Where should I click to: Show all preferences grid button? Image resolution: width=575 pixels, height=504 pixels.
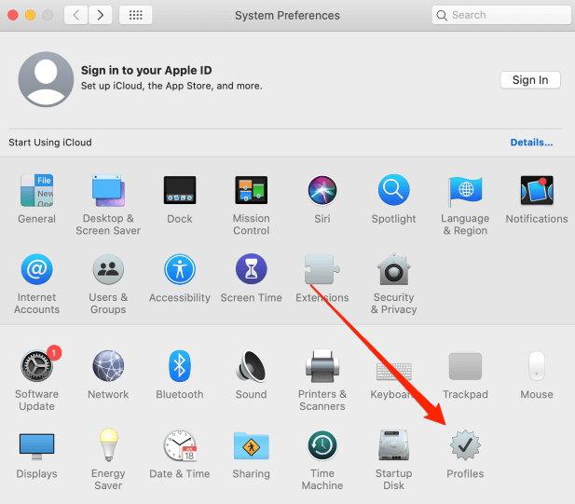[135, 15]
